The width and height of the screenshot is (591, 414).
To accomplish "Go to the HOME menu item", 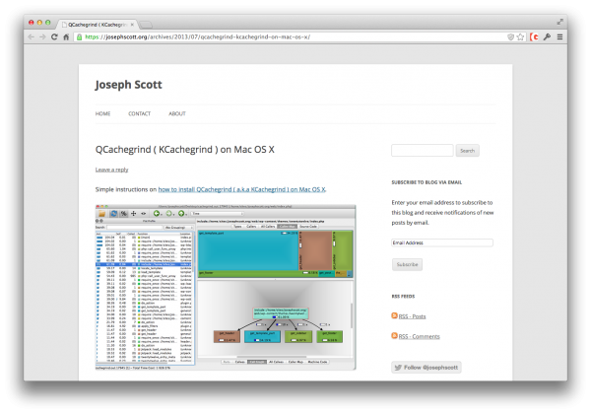I will [102, 113].
